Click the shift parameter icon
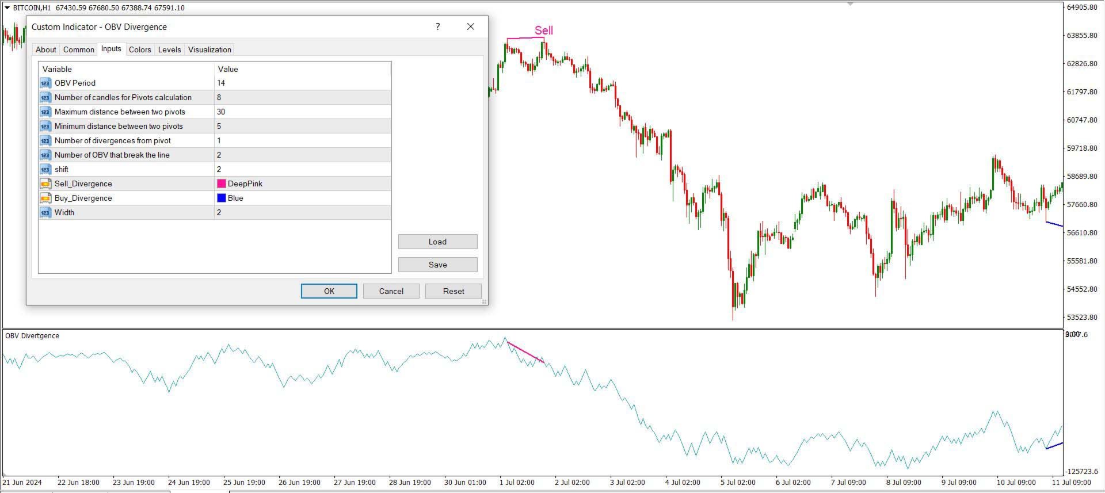The image size is (1105, 493). [45, 169]
